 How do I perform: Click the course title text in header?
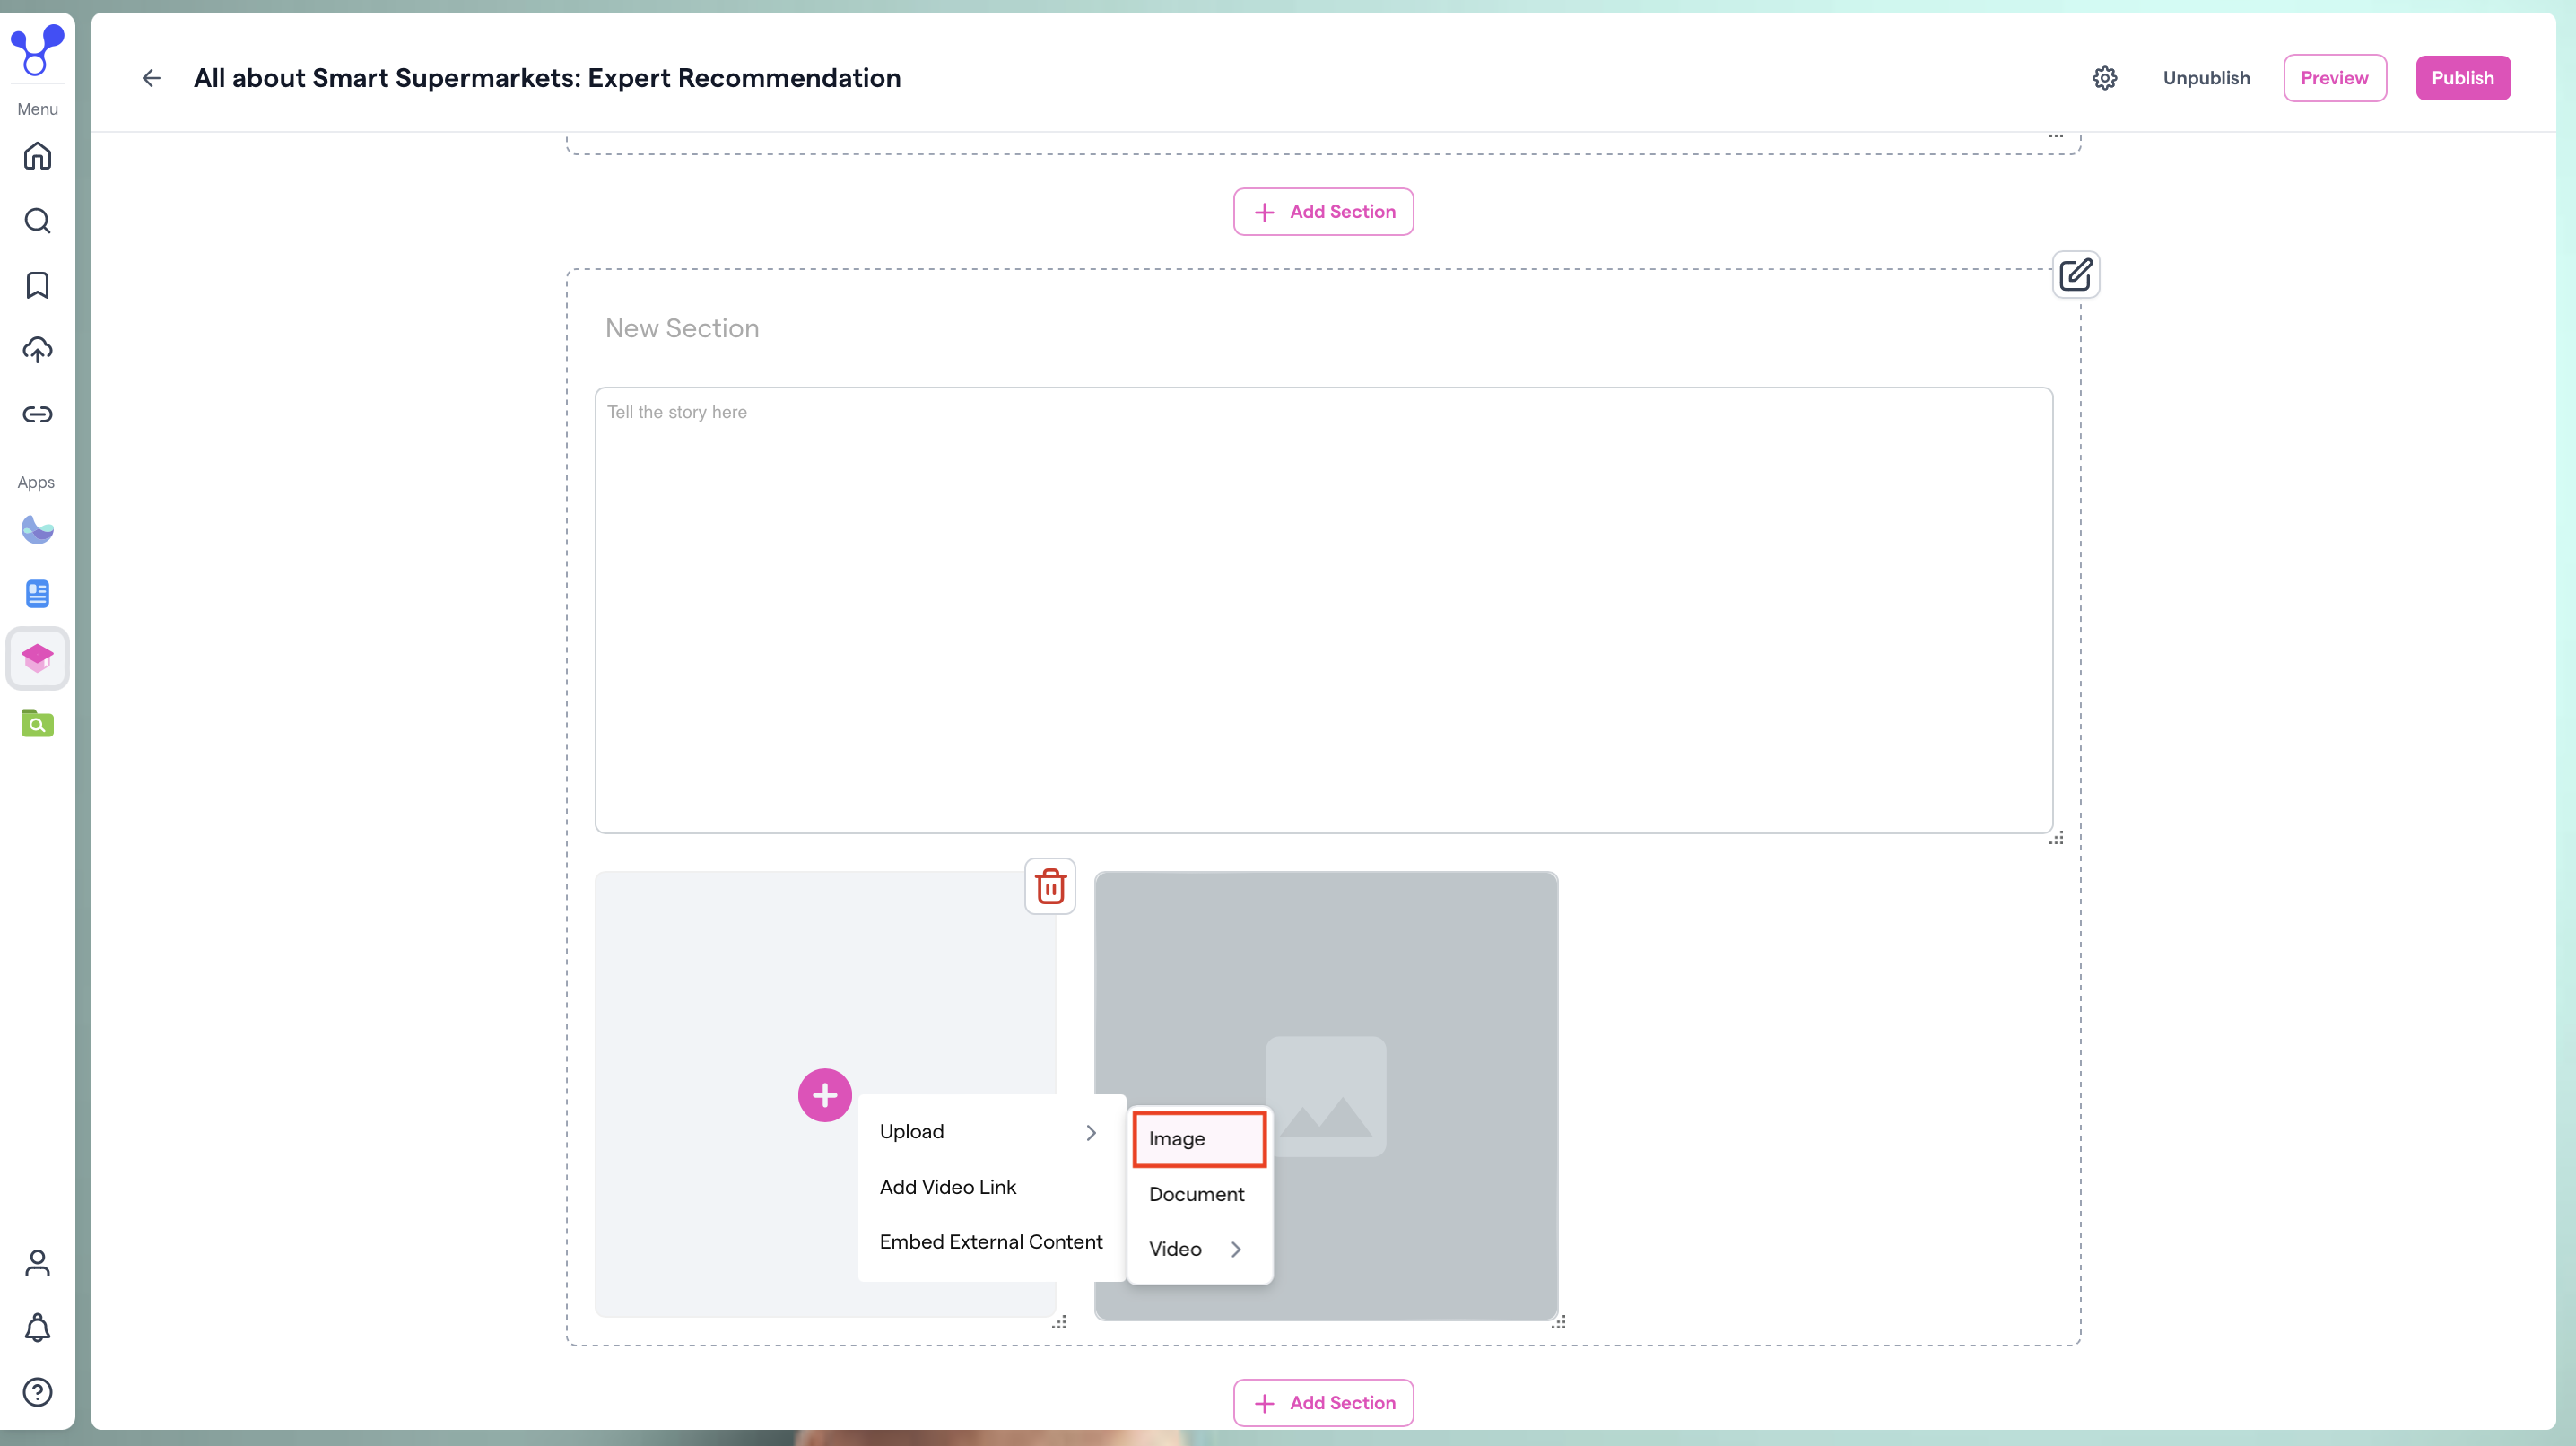(547, 78)
